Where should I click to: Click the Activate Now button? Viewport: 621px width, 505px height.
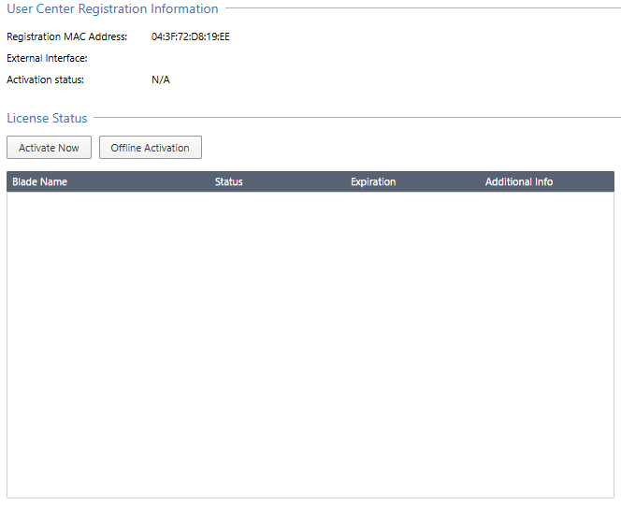point(50,148)
